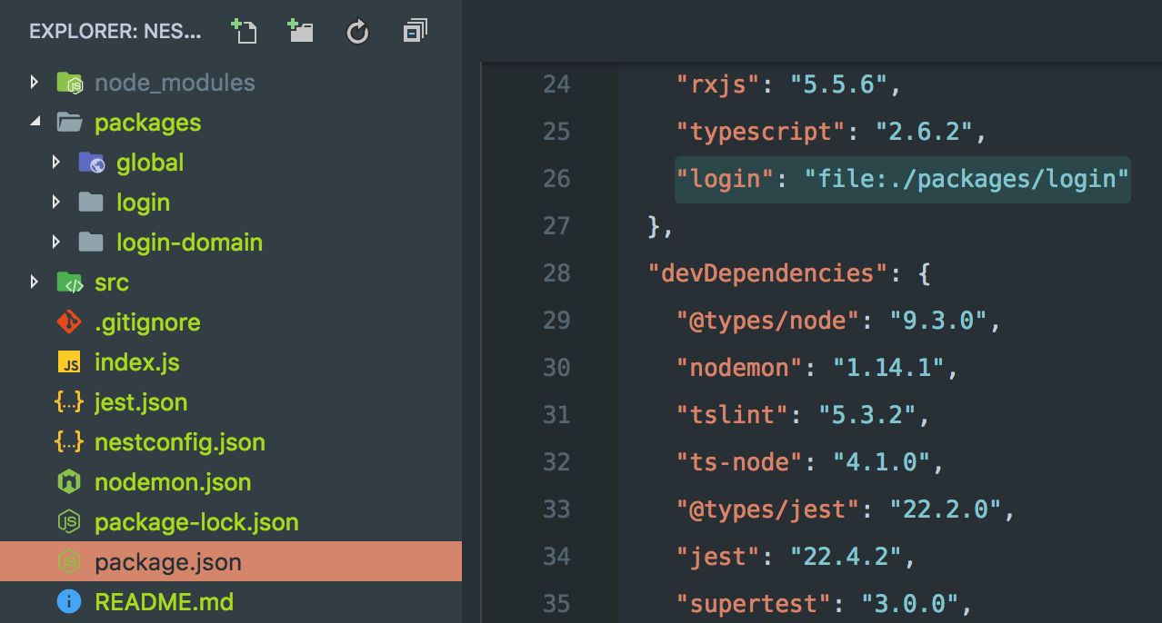This screenshot has width=1162, height=623.
Task: Refresh the Explorer file tree
Action: point(357,33)
